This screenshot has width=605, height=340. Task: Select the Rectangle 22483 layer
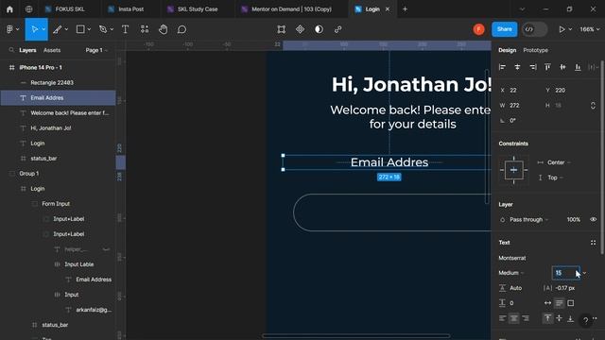point(58,82)
